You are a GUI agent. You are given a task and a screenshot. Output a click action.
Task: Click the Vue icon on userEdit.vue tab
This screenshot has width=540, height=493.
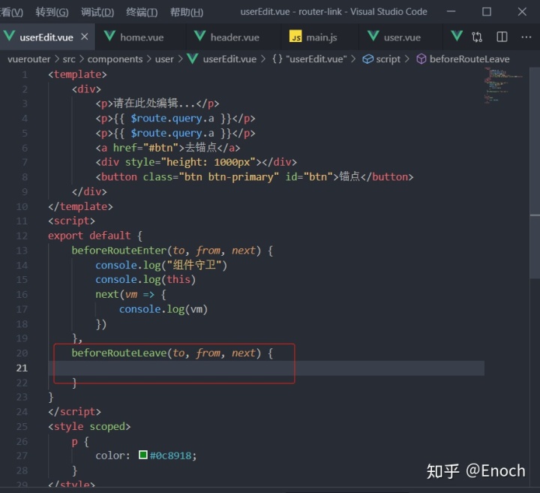point(9,36)
